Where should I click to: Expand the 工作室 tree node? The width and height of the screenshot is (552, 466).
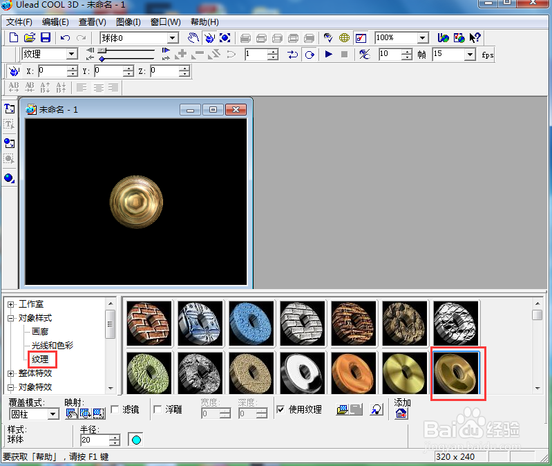(10, 304)
